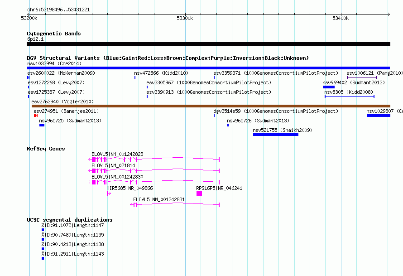Screen dimensions: 403x276
Task: Select the esv3359371 blue tick marker
Action: click(214, 77)
